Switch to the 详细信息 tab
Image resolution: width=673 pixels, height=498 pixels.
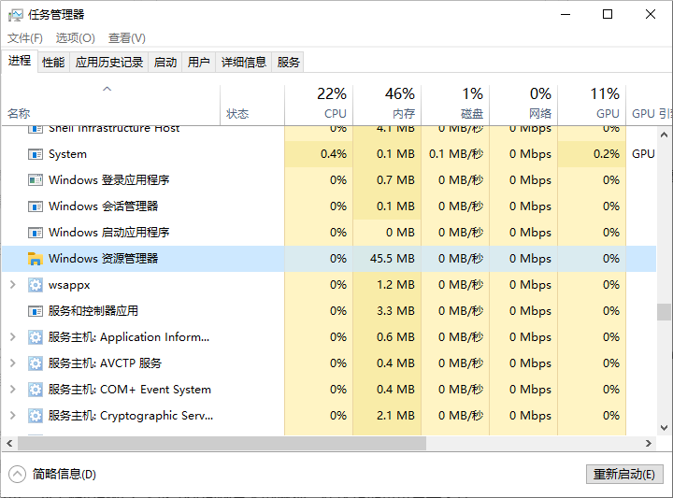click(x=244, y=63)
